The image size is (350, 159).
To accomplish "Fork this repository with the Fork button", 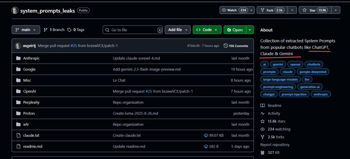I will click(272, 10).
